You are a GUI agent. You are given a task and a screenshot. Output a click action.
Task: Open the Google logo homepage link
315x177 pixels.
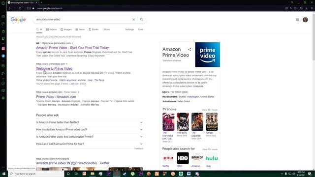coord(18,20)
